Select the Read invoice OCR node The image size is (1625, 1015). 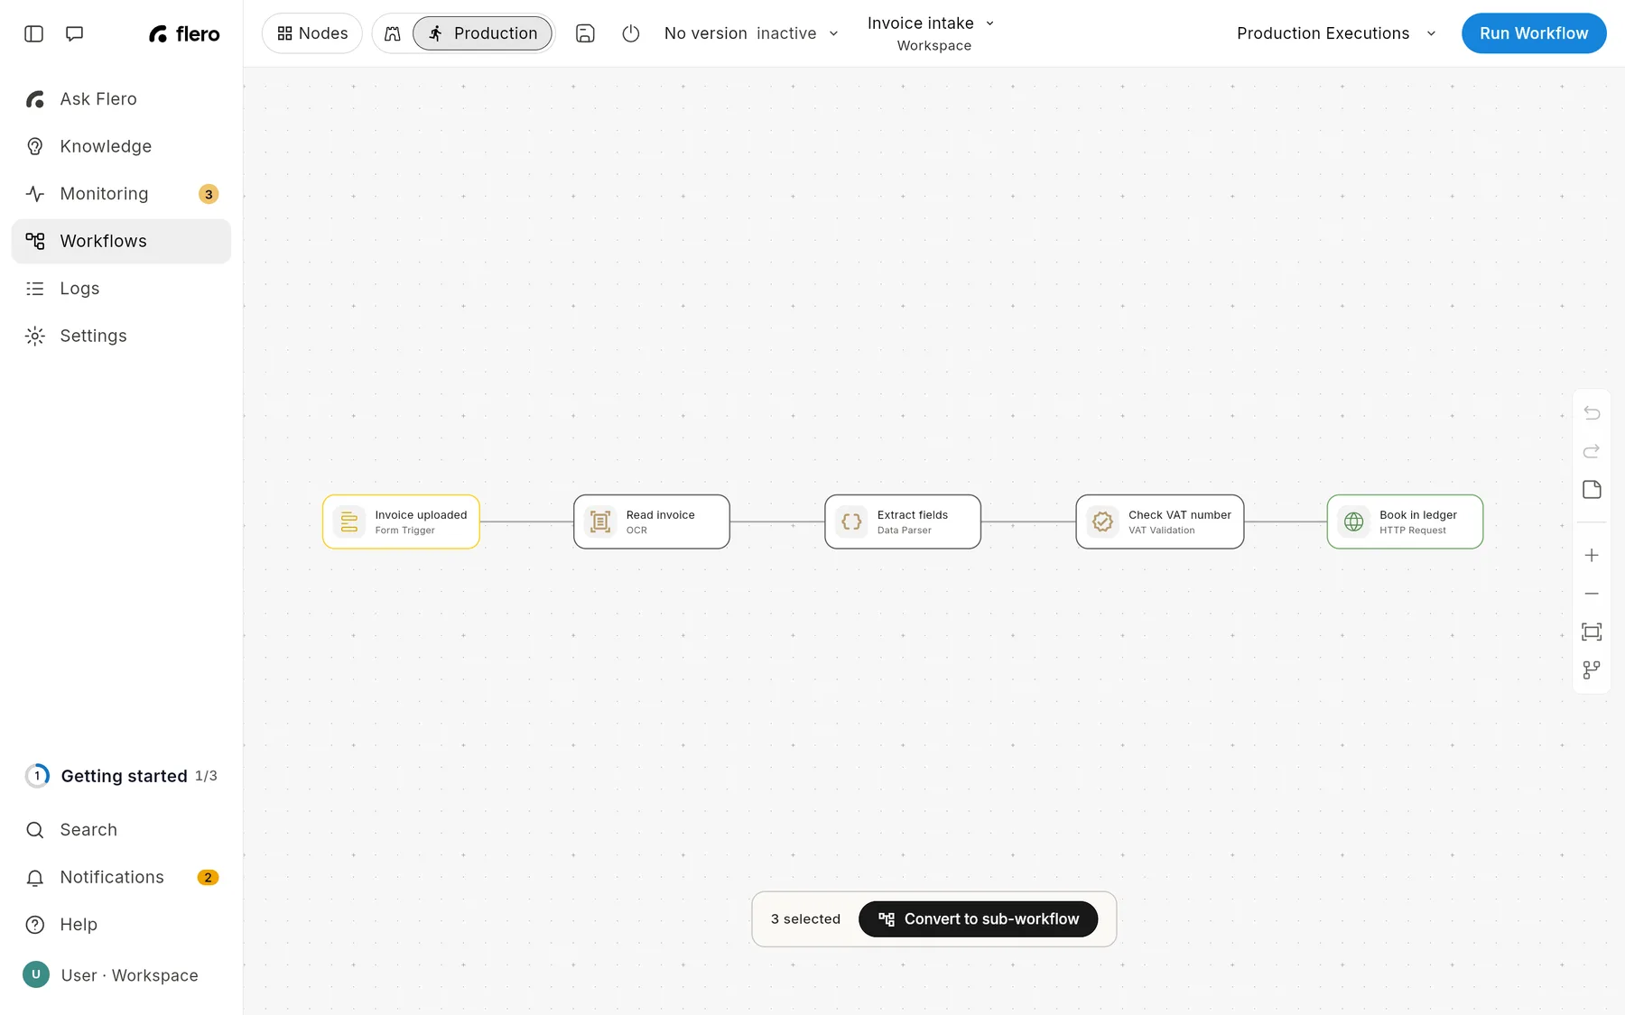tap(652, 521)
